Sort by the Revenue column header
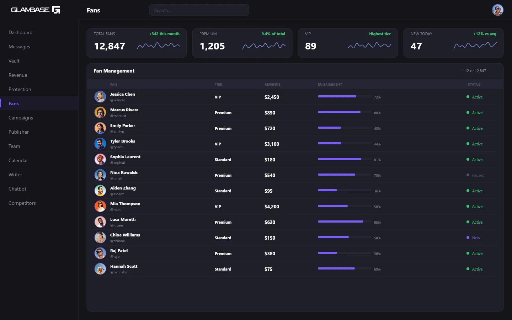Viewport: 512px width, 320px height. click(272, 85)
